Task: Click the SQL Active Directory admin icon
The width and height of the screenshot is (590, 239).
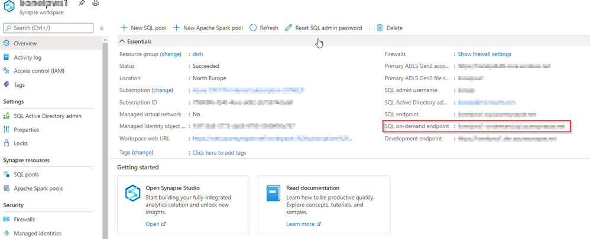Action: click(6, 116)
